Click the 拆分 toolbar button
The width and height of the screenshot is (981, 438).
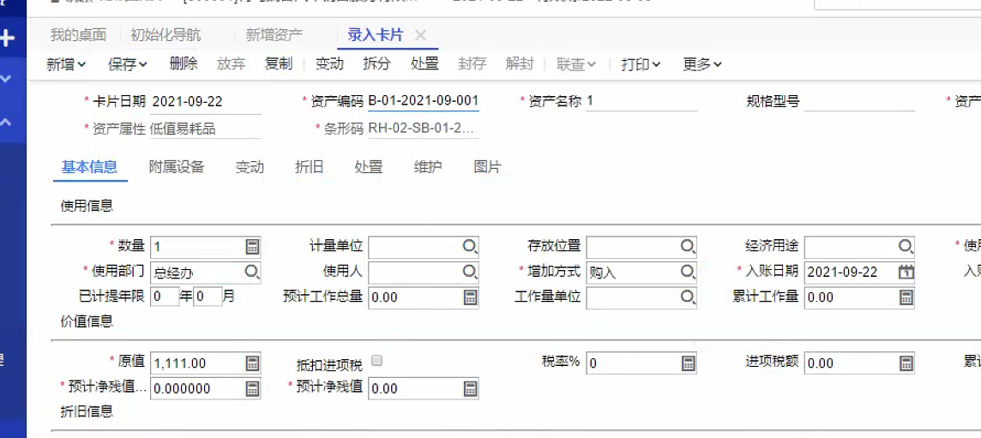point(376,63)
